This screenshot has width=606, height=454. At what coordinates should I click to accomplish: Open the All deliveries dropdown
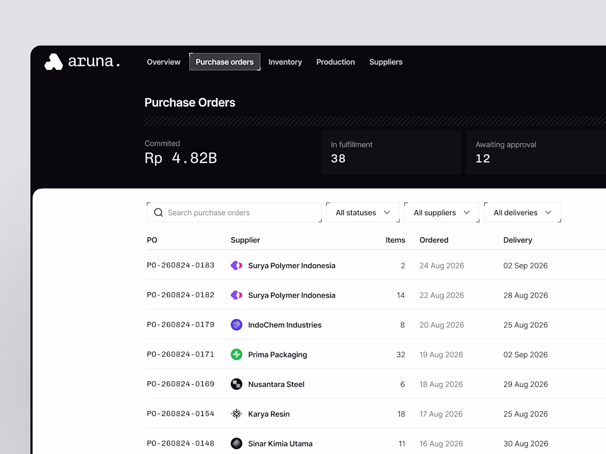522,212
